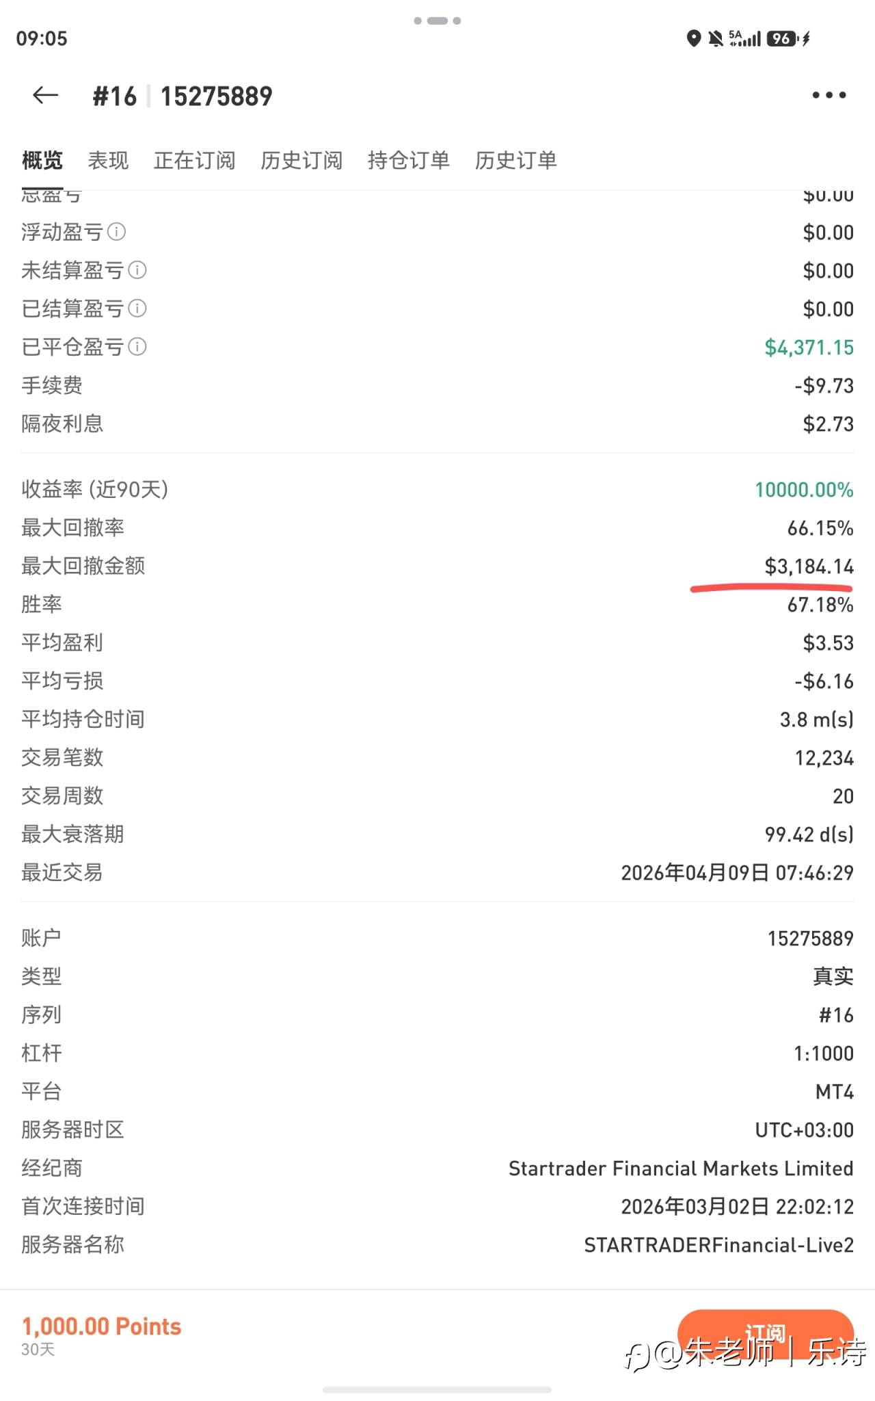Tap the back arrow icon
The height and width of the screenshot is (1401, 875).
click(x=45, y=95)
